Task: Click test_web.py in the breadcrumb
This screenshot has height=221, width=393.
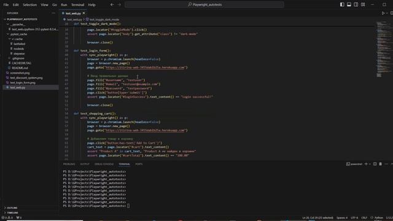Action: pyautogui.click(x=74, y=19)
